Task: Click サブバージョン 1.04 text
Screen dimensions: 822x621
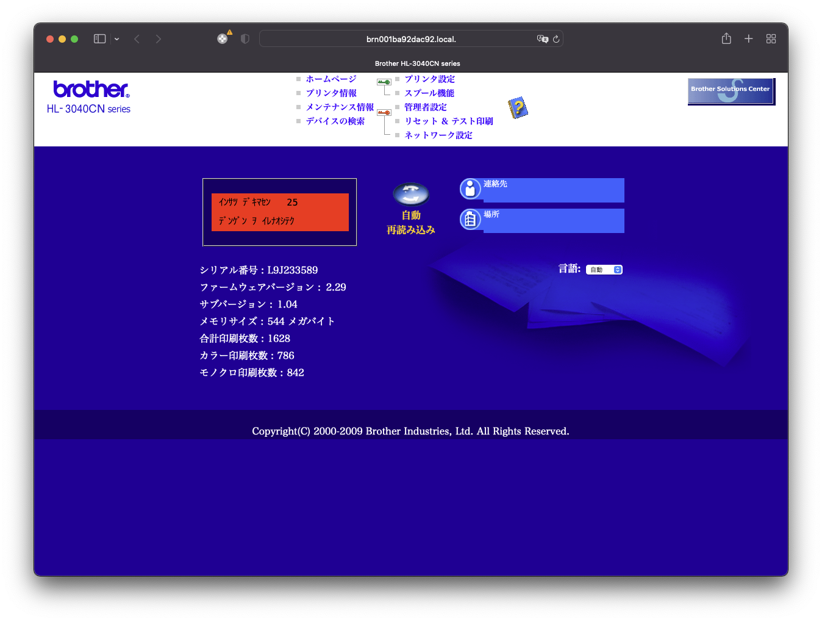Action: pyautogui.click(x=249, y=304)
